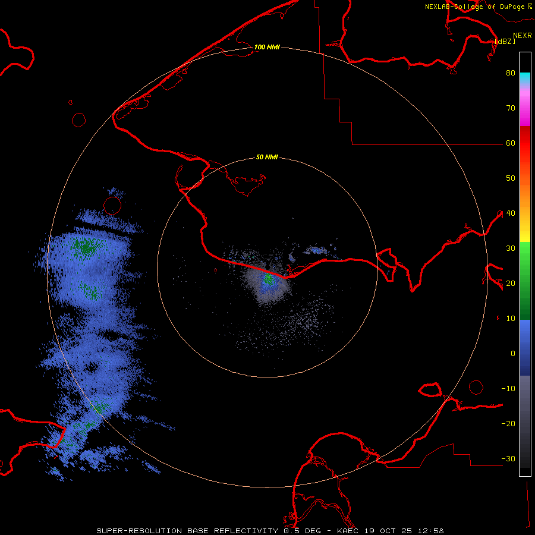Click the green echo core at the radar center

tap(269, 279)
